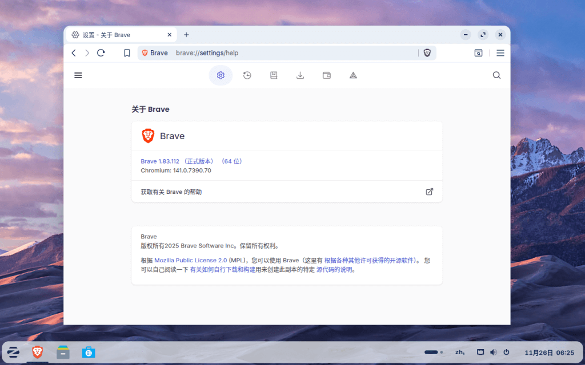The image size is (585, 365).
Task: Select the Settings gear icon tab
Action: point(221,75)
